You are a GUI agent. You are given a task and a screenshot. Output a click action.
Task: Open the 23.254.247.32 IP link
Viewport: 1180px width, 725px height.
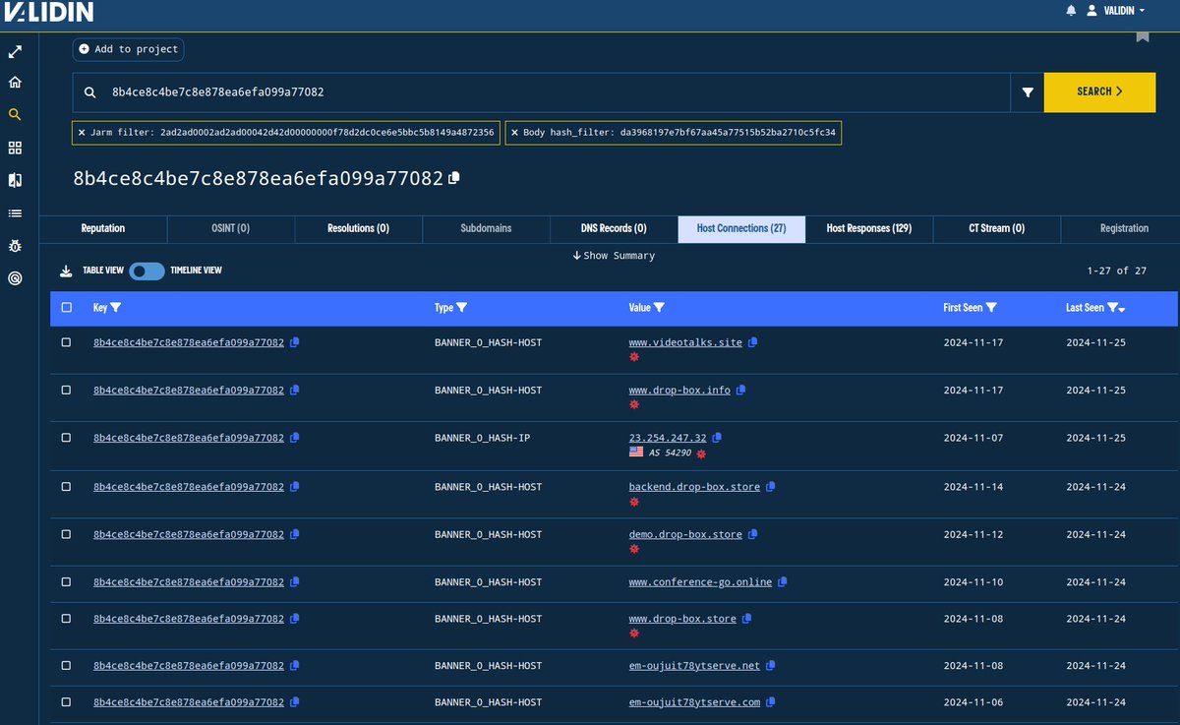click(668, 438)
